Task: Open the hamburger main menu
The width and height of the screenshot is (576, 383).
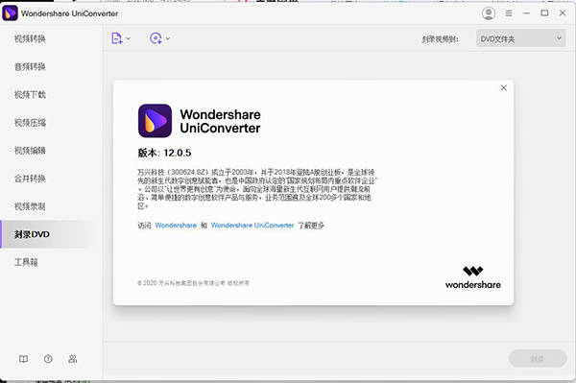Action: click(509, 13)
